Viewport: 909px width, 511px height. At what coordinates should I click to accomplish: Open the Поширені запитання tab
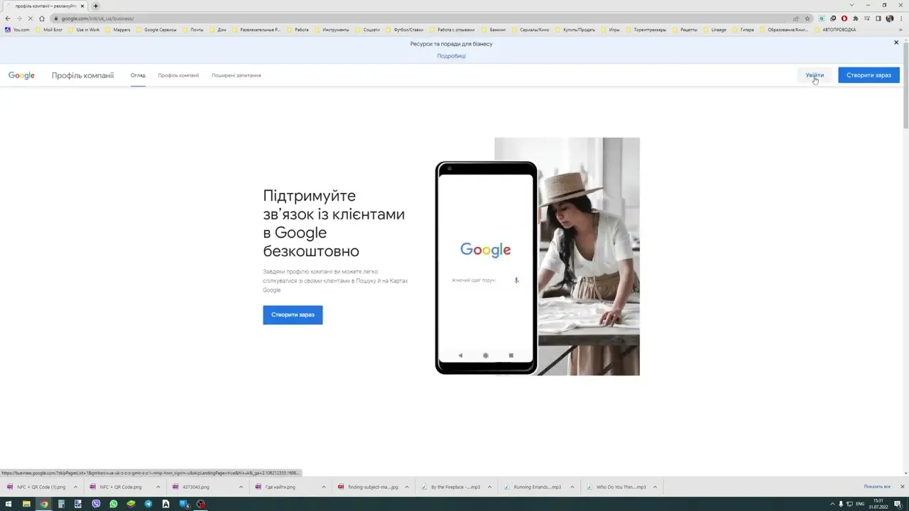tap(236, 75)
